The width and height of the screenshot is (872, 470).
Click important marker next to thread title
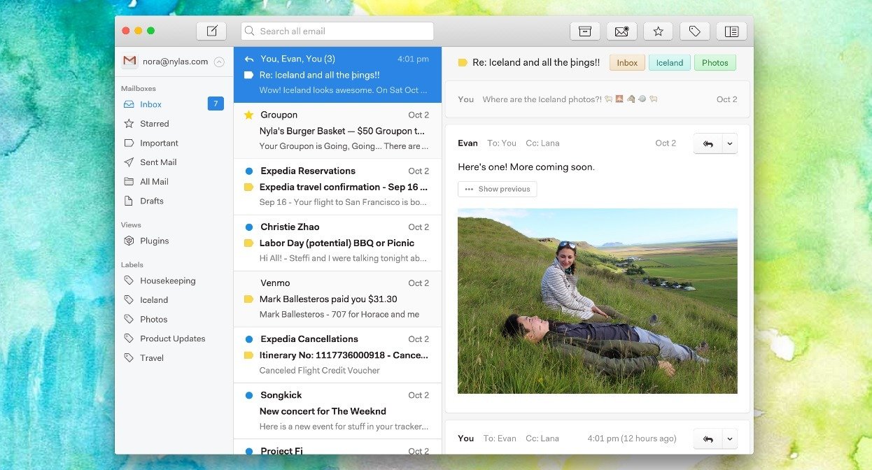[463, 62]
